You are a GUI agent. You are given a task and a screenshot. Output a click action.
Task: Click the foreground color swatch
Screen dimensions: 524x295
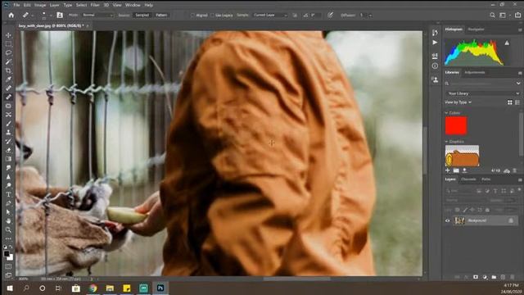click(x=7, y=253)
